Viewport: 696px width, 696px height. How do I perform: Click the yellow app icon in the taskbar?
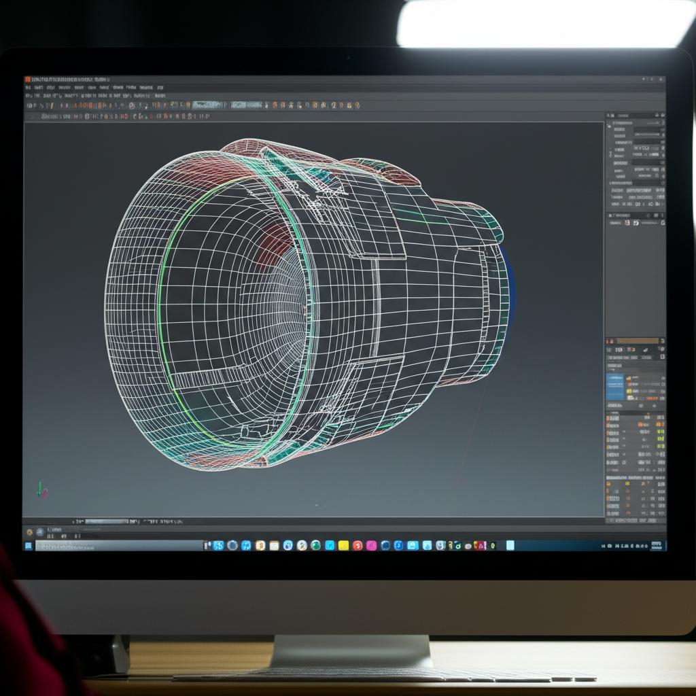click(343, 545)
